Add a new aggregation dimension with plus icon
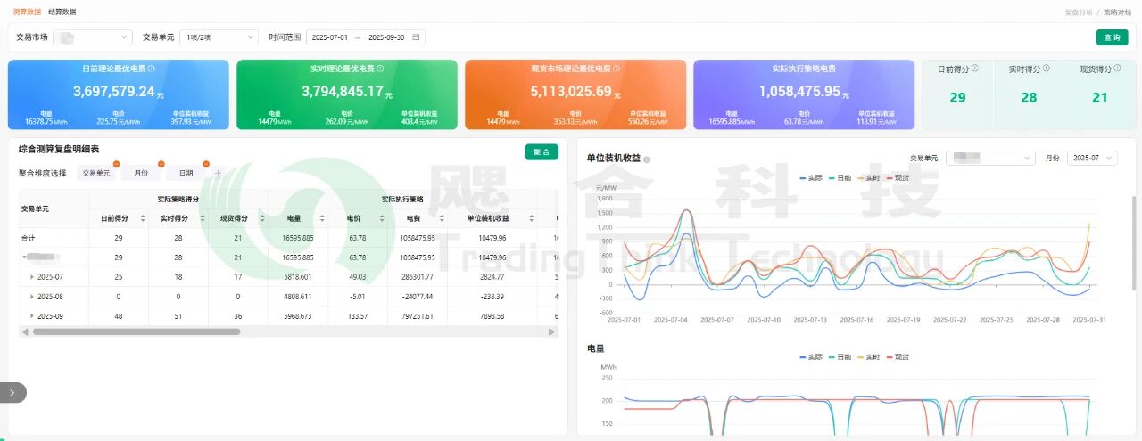This screenshot has width=1142, height=441. click(x=218, y=173)
